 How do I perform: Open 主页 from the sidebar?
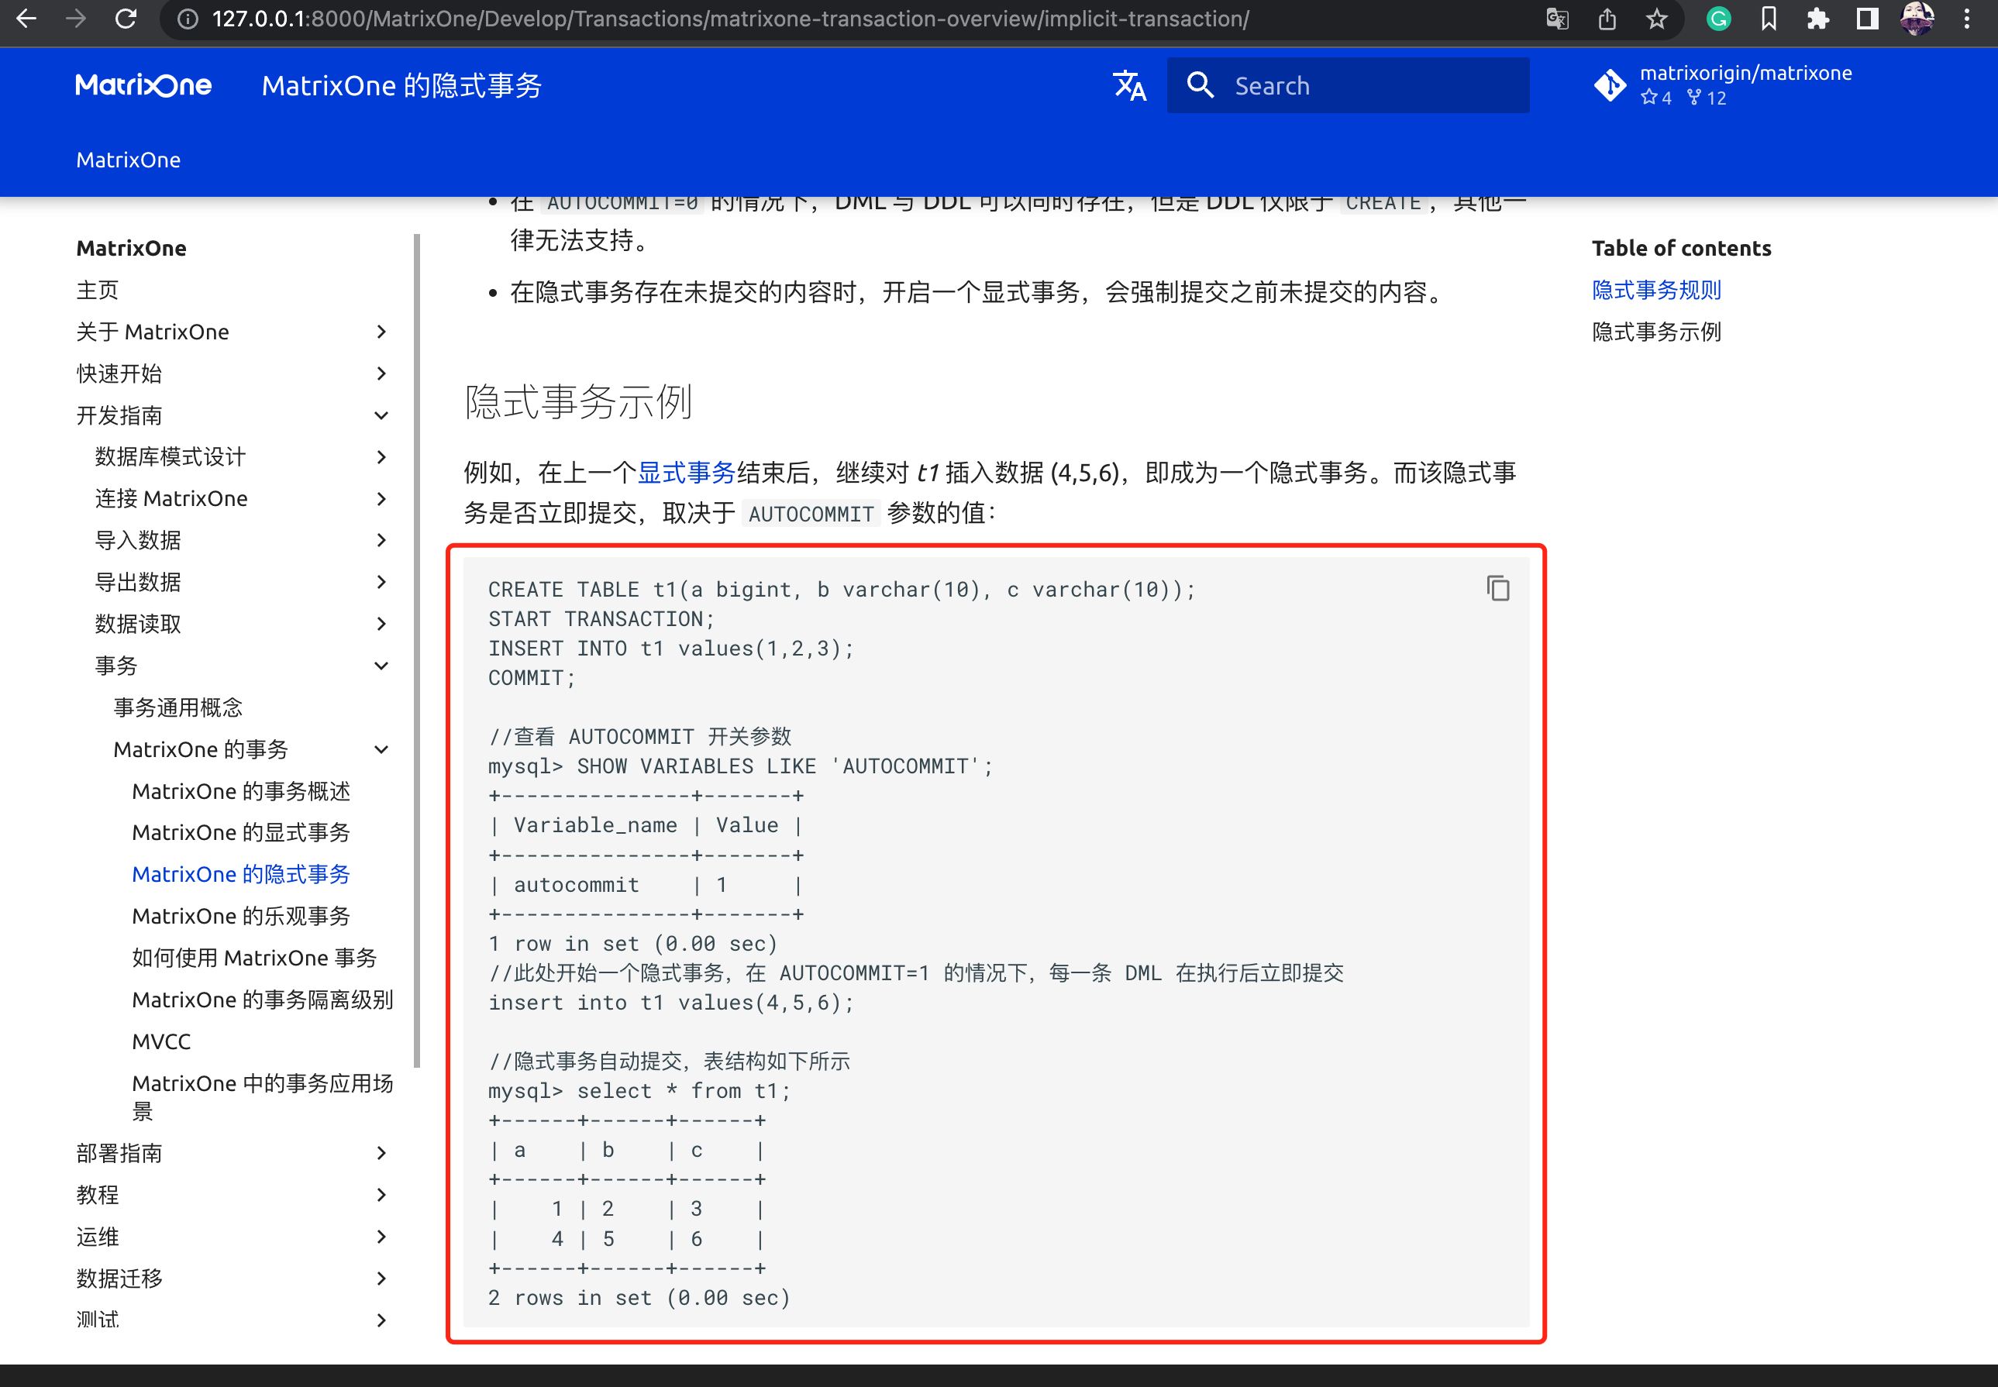[x=96, y=289]
